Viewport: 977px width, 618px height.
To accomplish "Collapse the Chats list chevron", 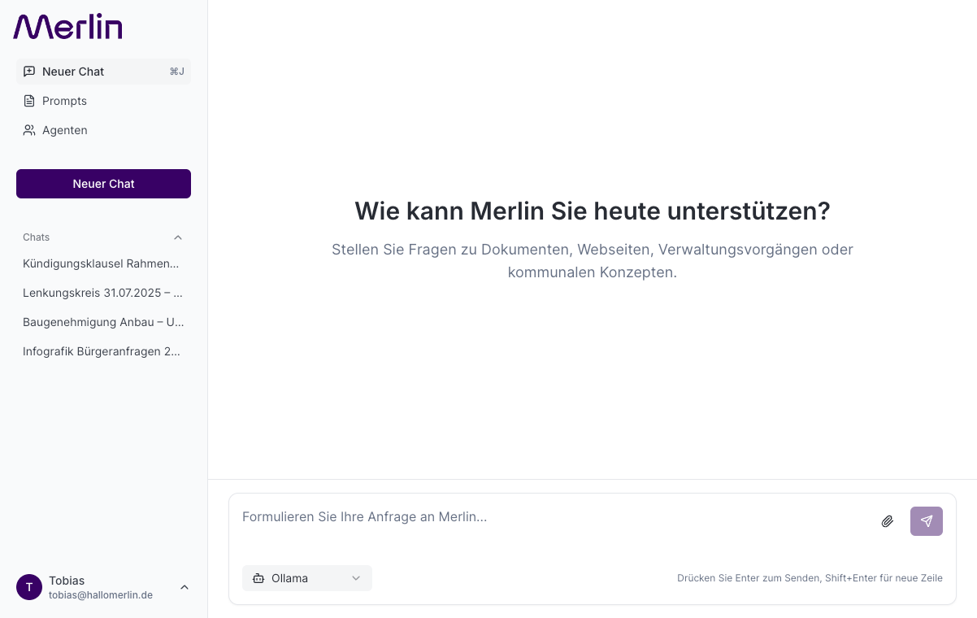I will point(178,237).
